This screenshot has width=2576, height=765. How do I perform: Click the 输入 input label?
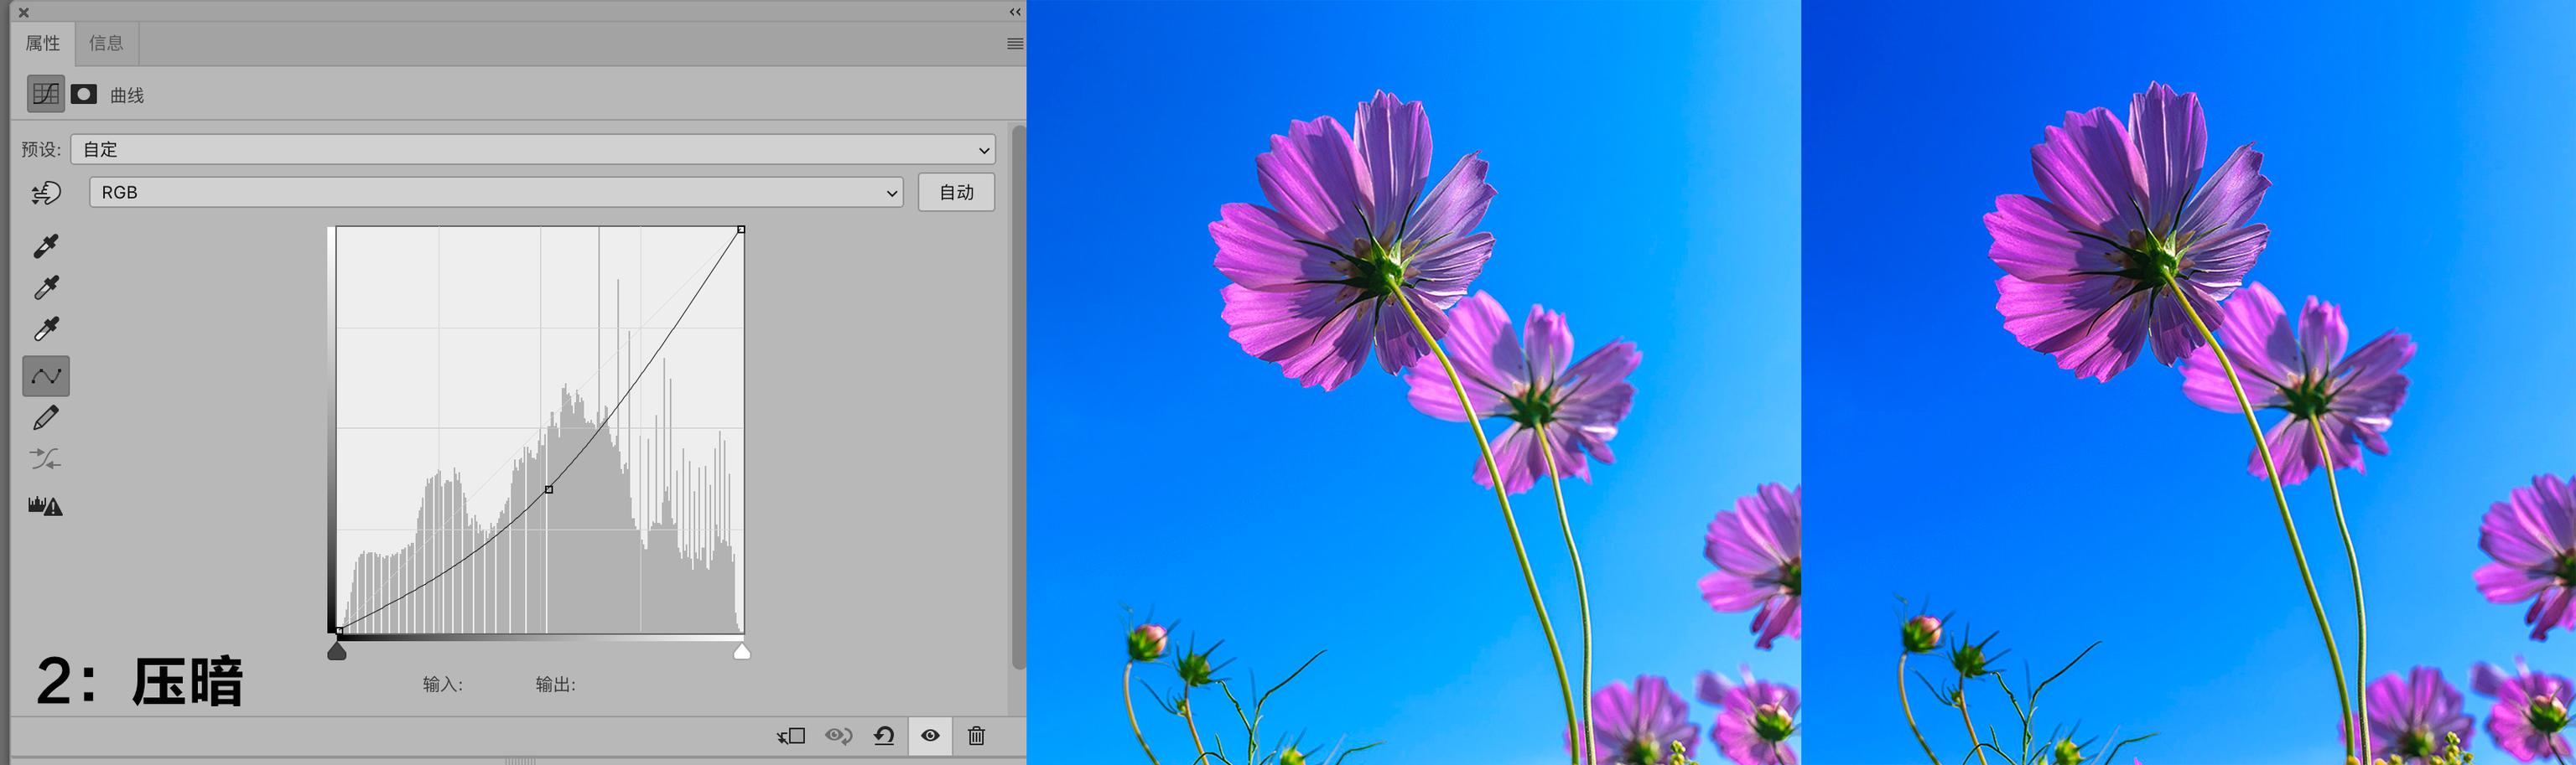pos(442,685)
